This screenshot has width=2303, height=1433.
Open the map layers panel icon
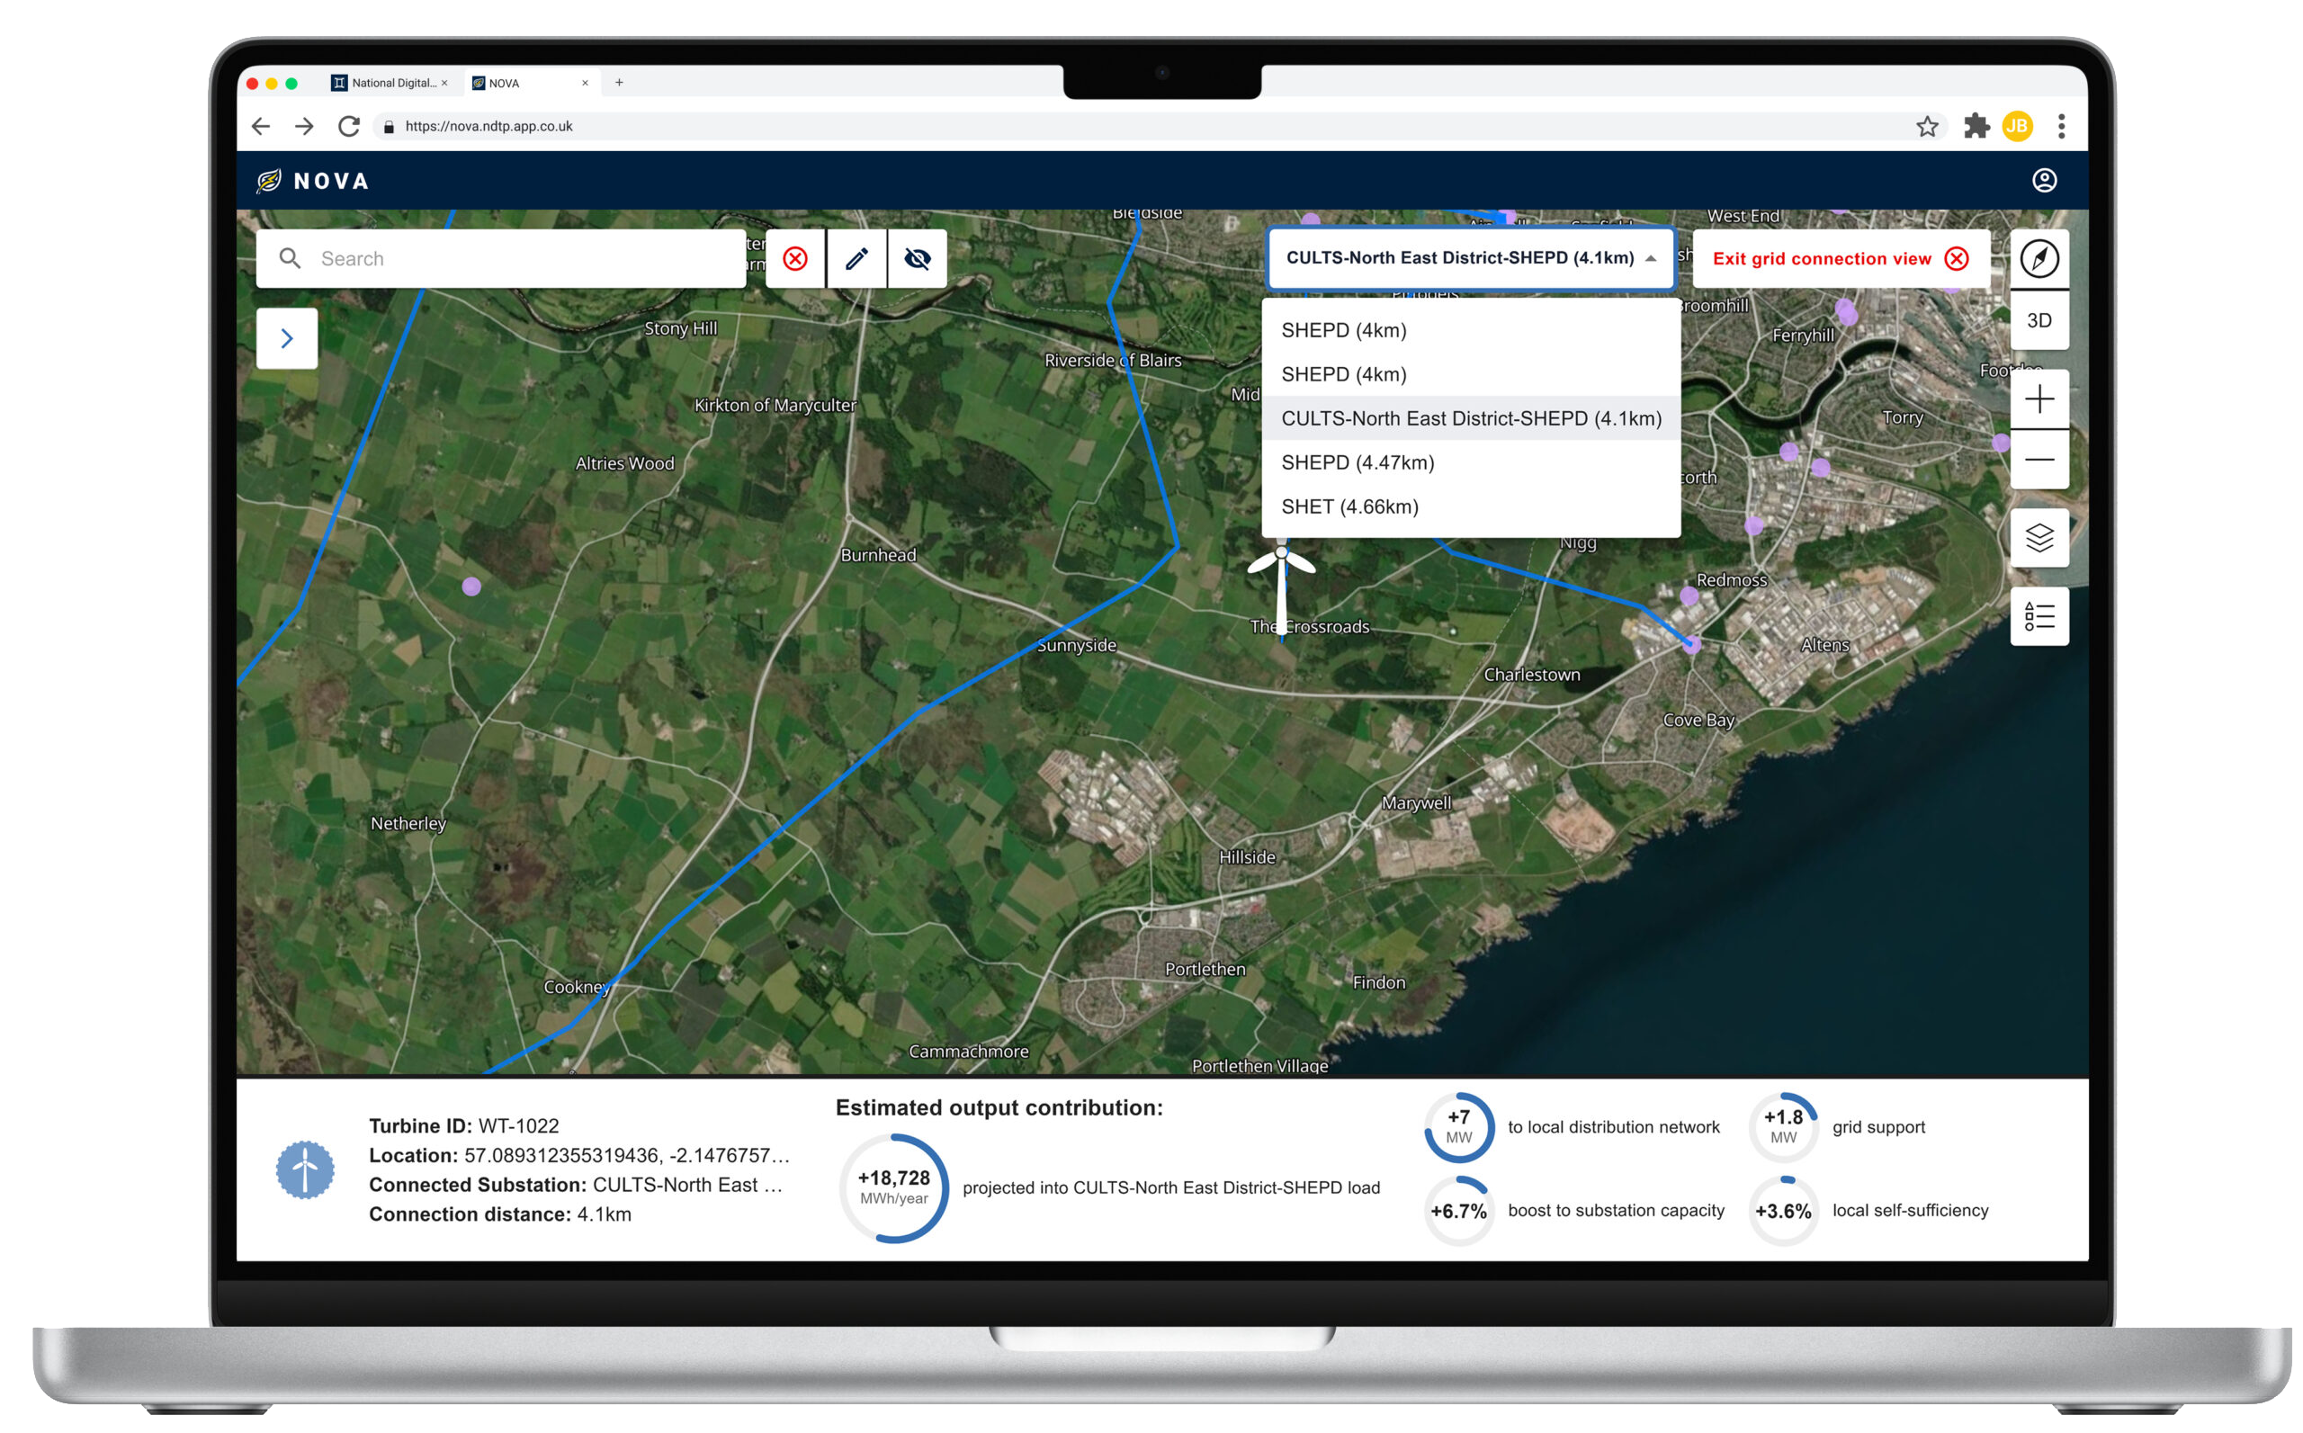coord(2039,538)
